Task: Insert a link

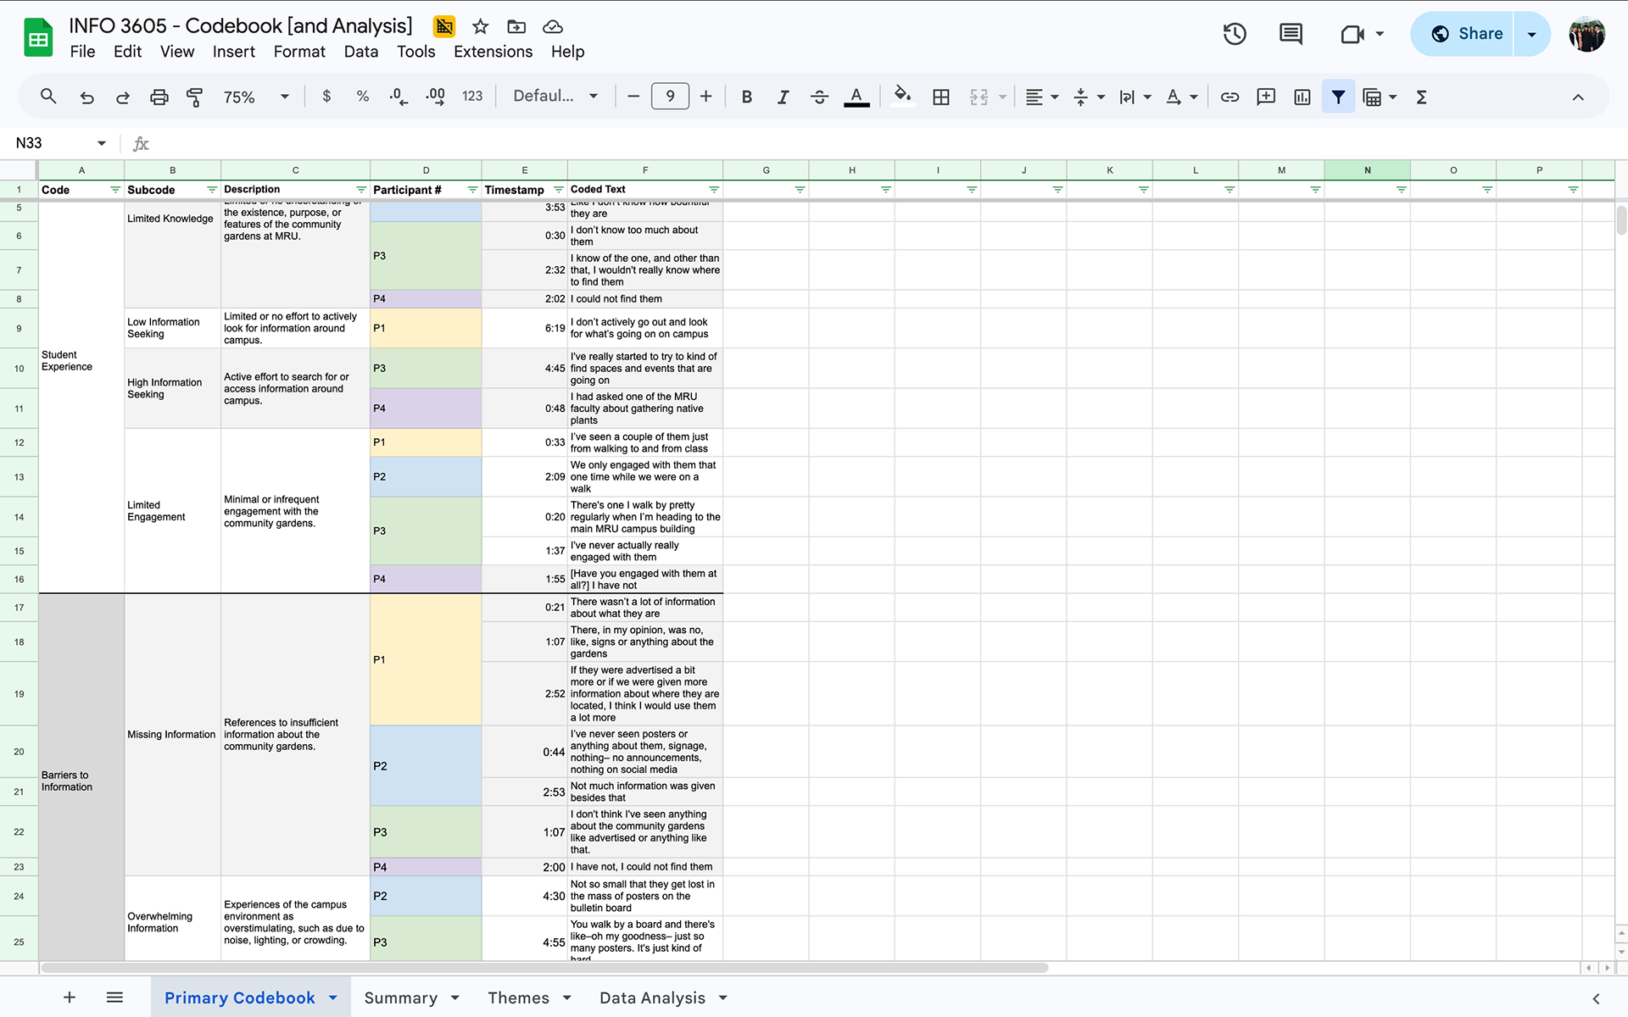Action: 1229,97
